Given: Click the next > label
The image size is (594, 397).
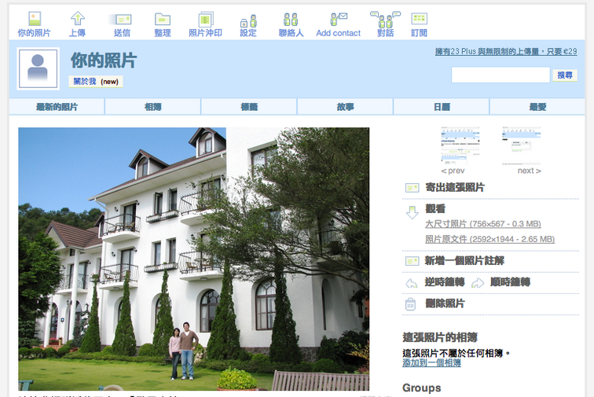Looking at the screenshot, I should pyautogui.click(x=530, y=171).
